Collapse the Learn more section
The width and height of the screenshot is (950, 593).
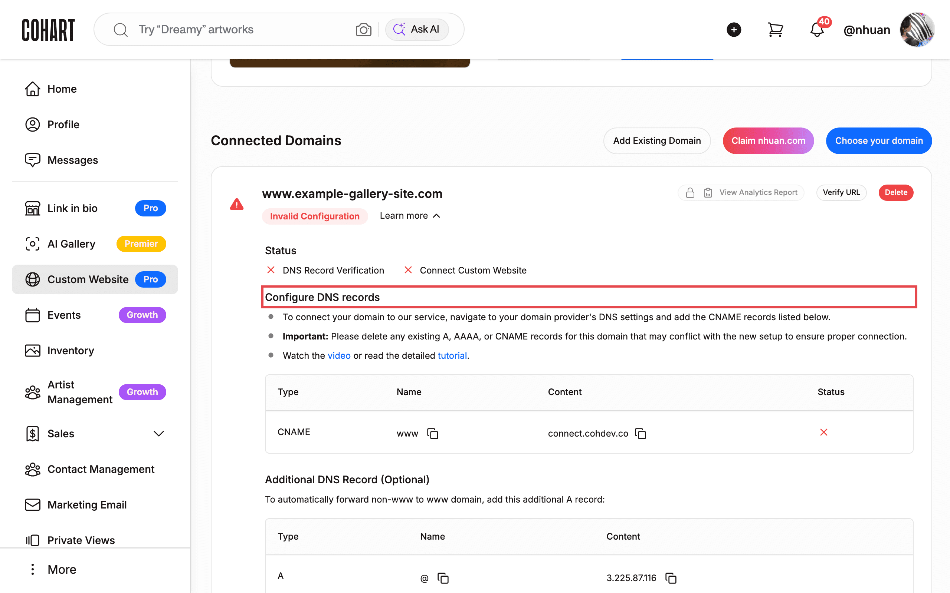410,216
